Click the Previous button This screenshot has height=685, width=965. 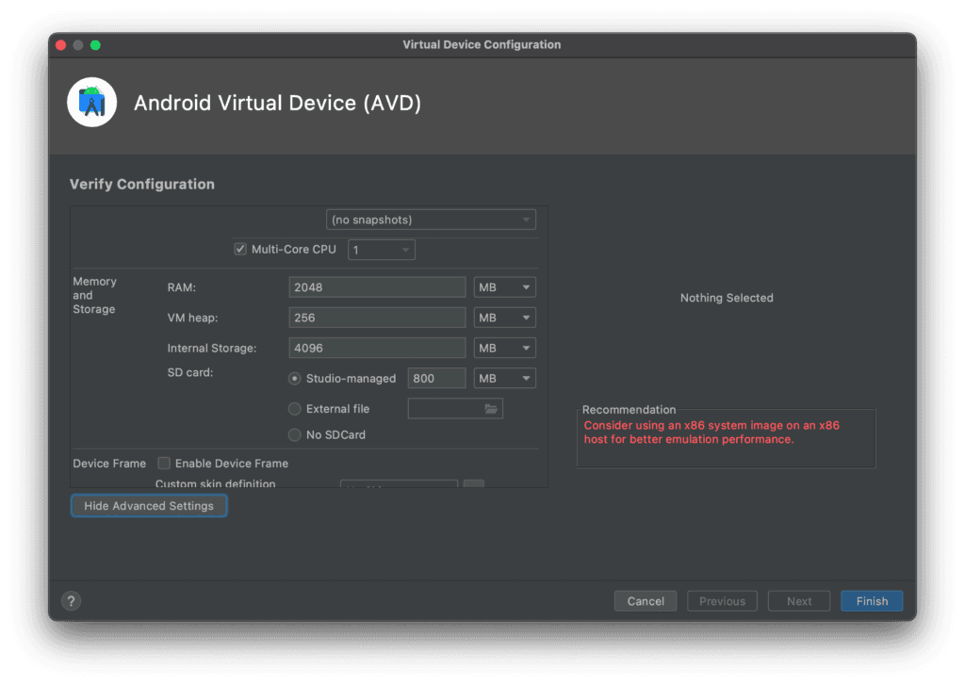click(x=722, y=601)
